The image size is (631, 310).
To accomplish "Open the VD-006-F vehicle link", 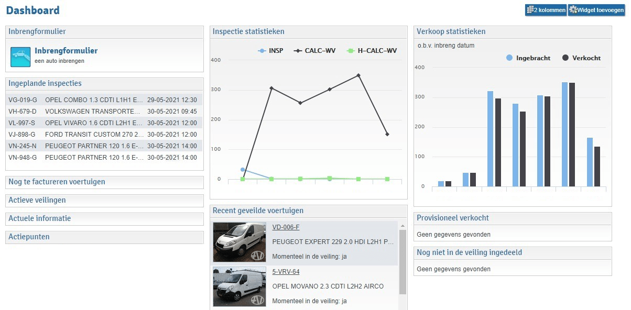I will click(286, 227).
